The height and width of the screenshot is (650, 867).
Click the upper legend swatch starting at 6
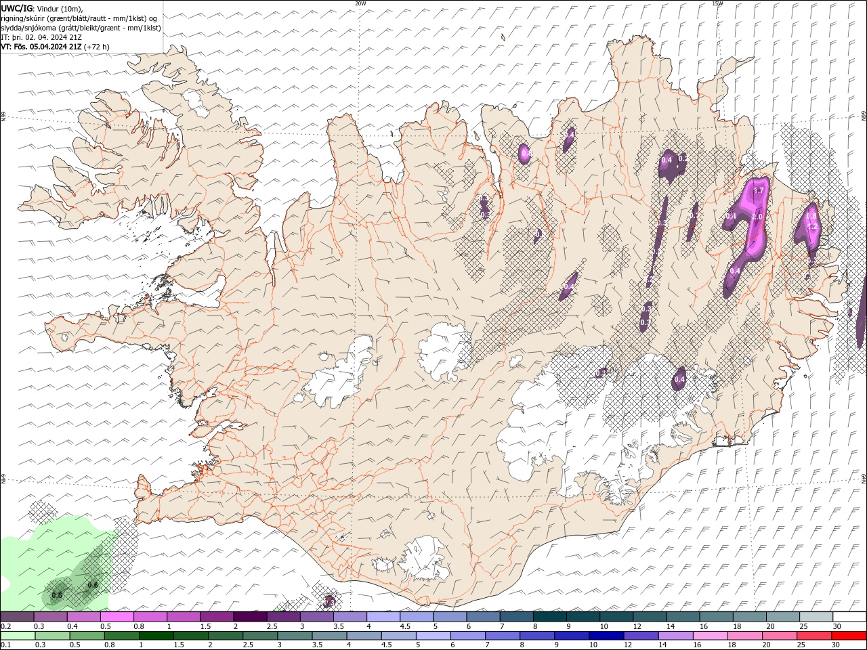[483, 617]
